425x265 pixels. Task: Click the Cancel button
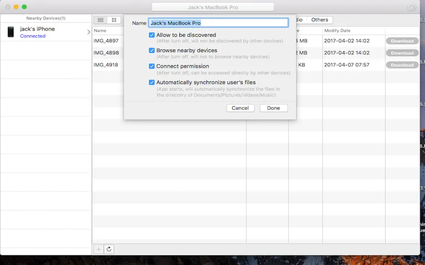click(241, 108)
